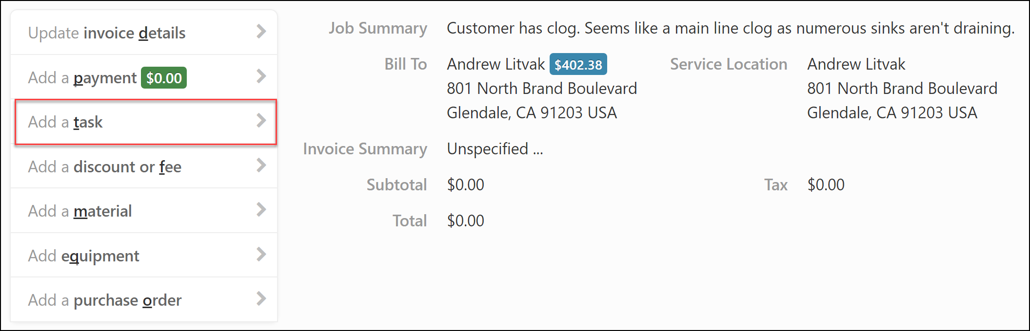
Task: Click the Bill To name Andrew Litvak
Action: pyautogui.click(x=495, y=64)
